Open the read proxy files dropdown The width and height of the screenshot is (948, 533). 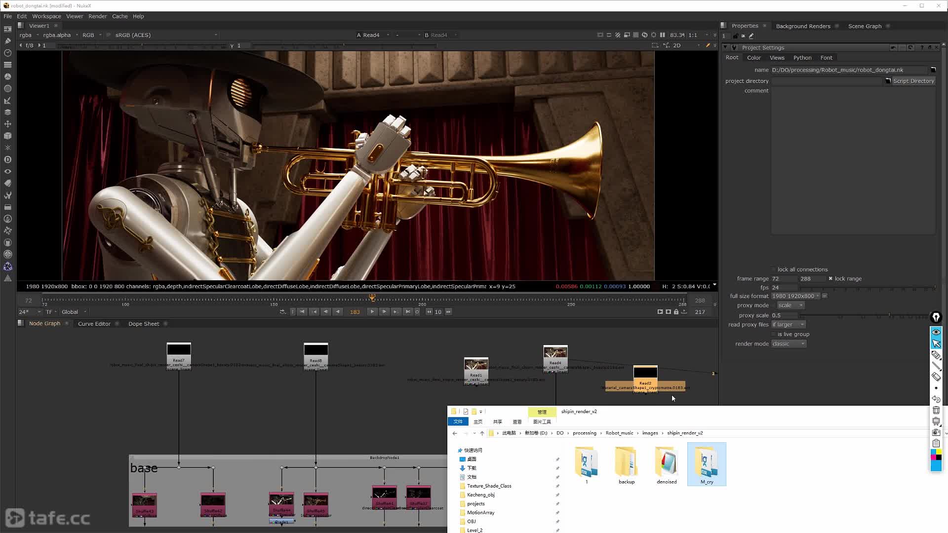click(x=789, y=325)
